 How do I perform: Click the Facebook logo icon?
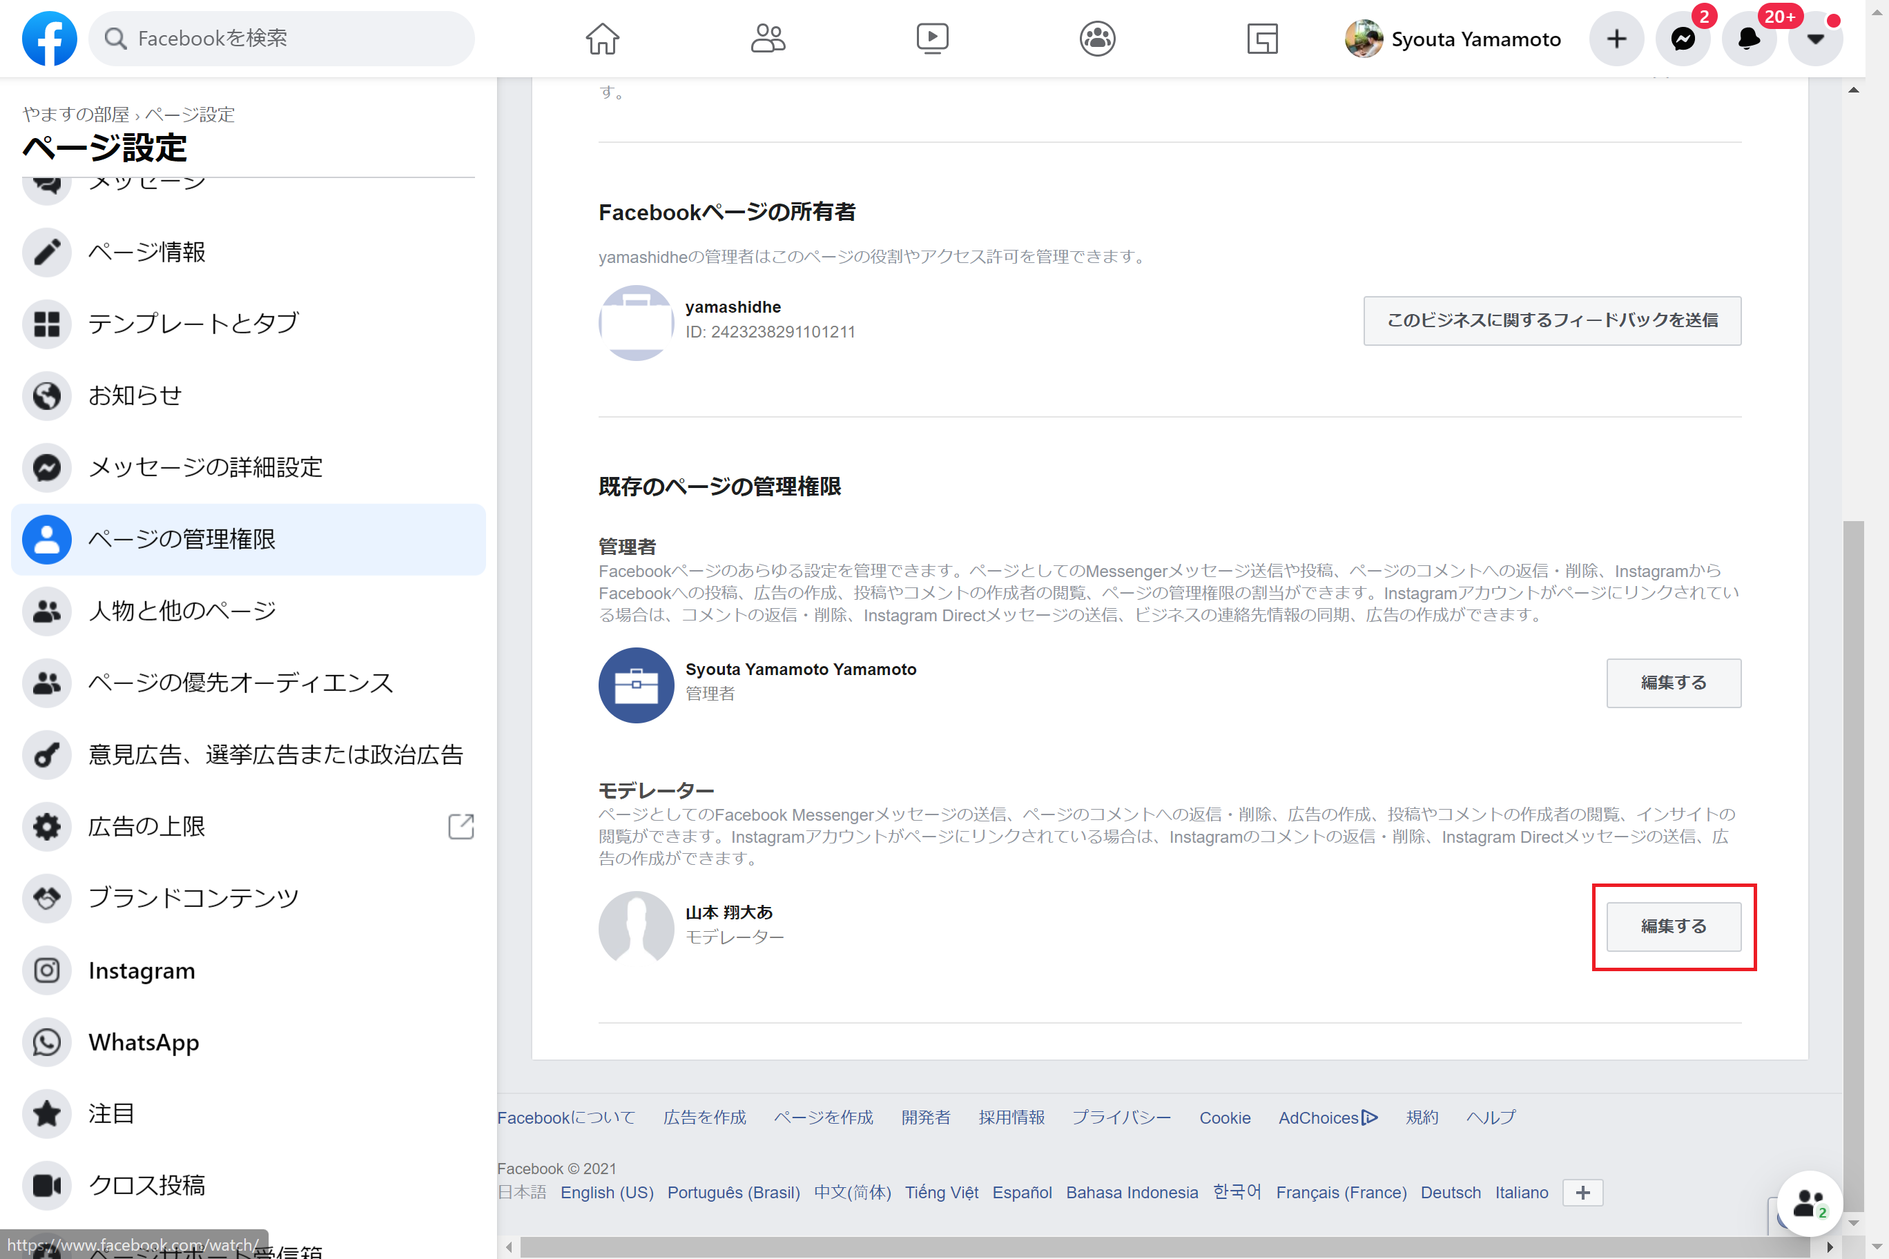coord(49,38)
